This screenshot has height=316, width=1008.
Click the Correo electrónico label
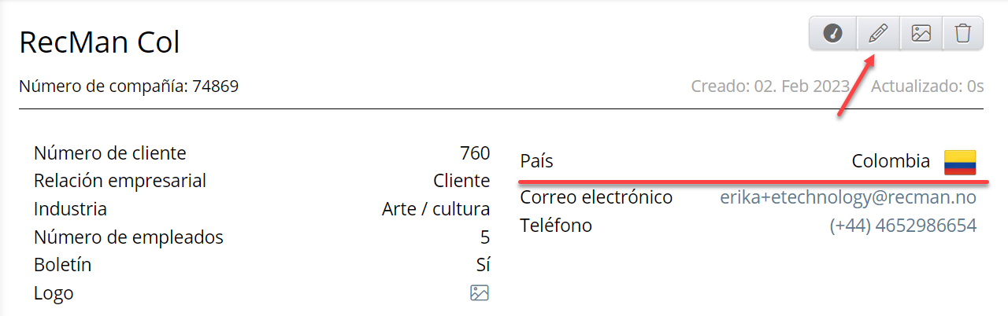[x=596, y=197]
